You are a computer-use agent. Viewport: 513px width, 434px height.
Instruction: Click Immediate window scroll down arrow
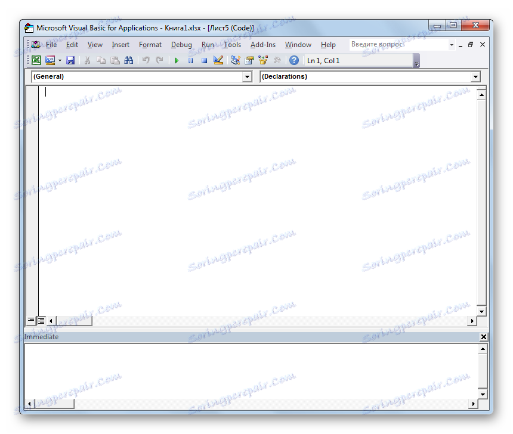(483, 394)
